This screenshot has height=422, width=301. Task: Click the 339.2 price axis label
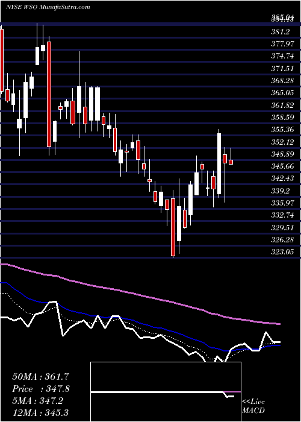[x=281, y=191]
